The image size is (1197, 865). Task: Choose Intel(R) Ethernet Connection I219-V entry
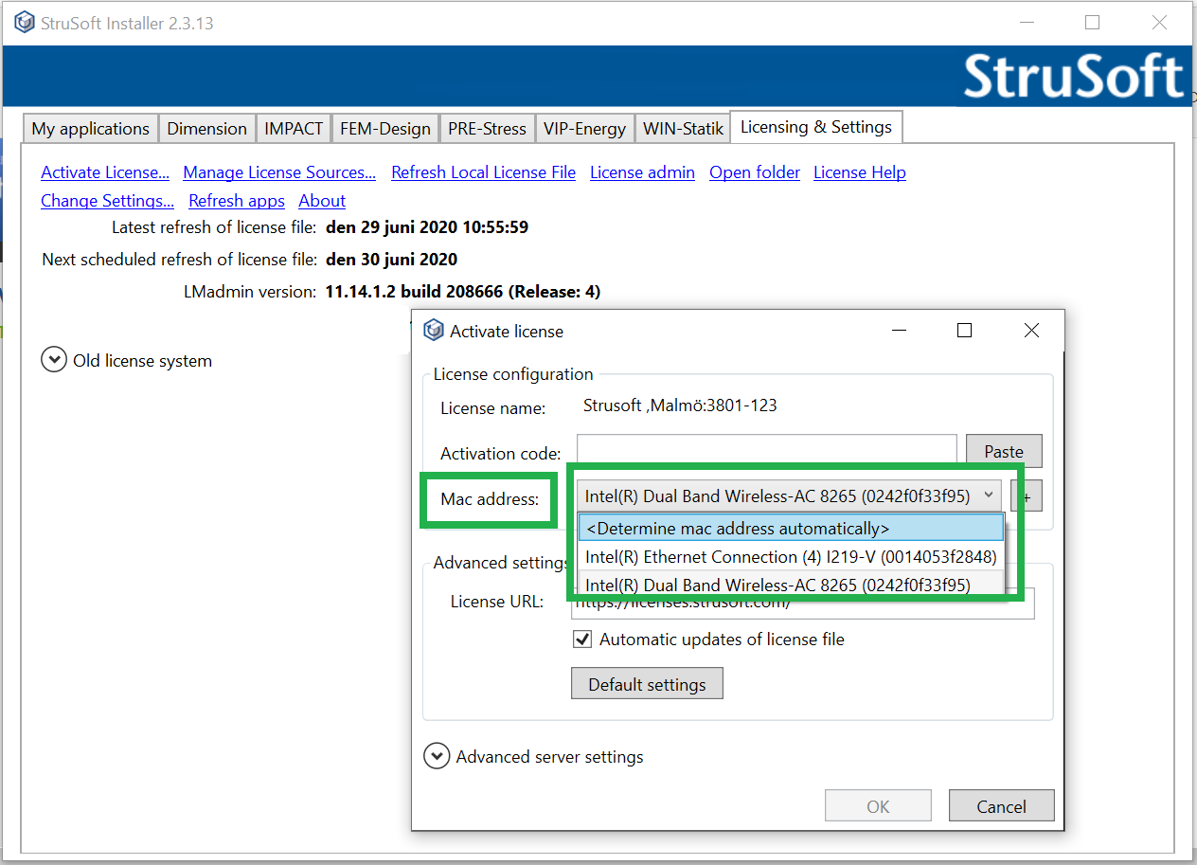click(x=791, y=556)
